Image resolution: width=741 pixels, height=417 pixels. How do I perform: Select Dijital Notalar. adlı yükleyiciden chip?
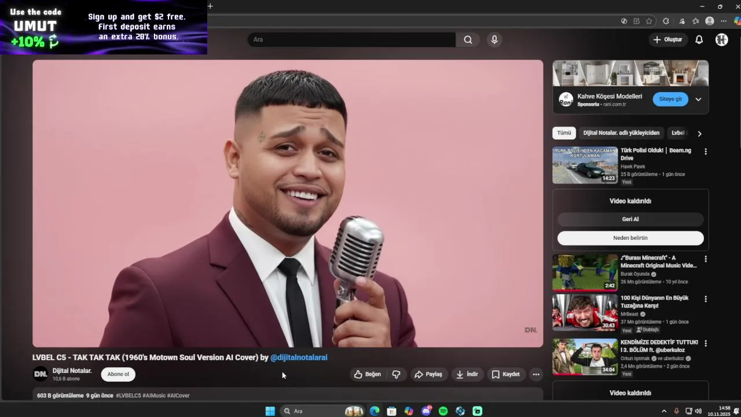pos(621,133)
